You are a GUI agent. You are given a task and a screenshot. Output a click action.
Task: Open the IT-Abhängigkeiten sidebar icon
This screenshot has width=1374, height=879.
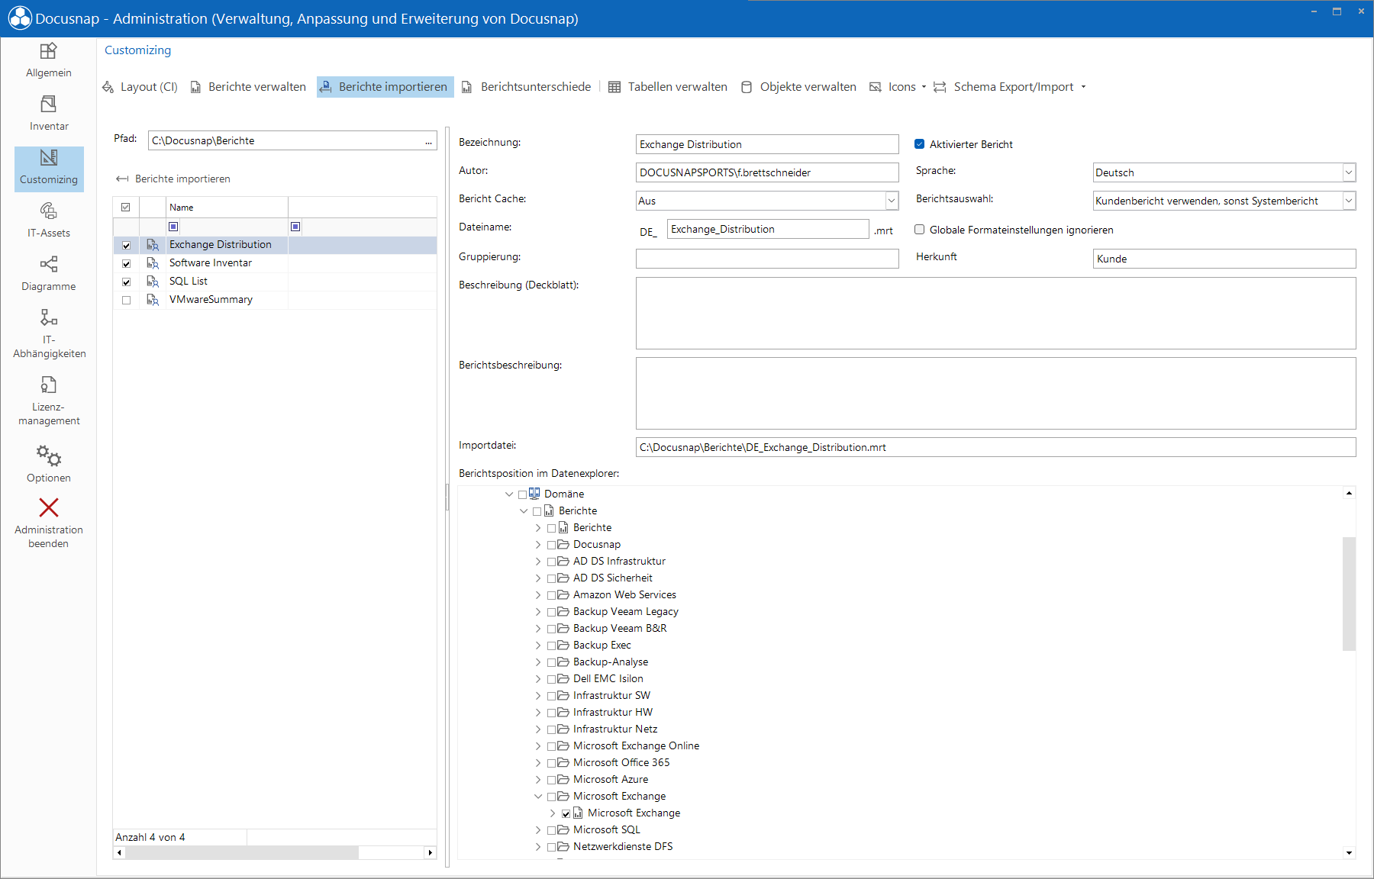48,317
